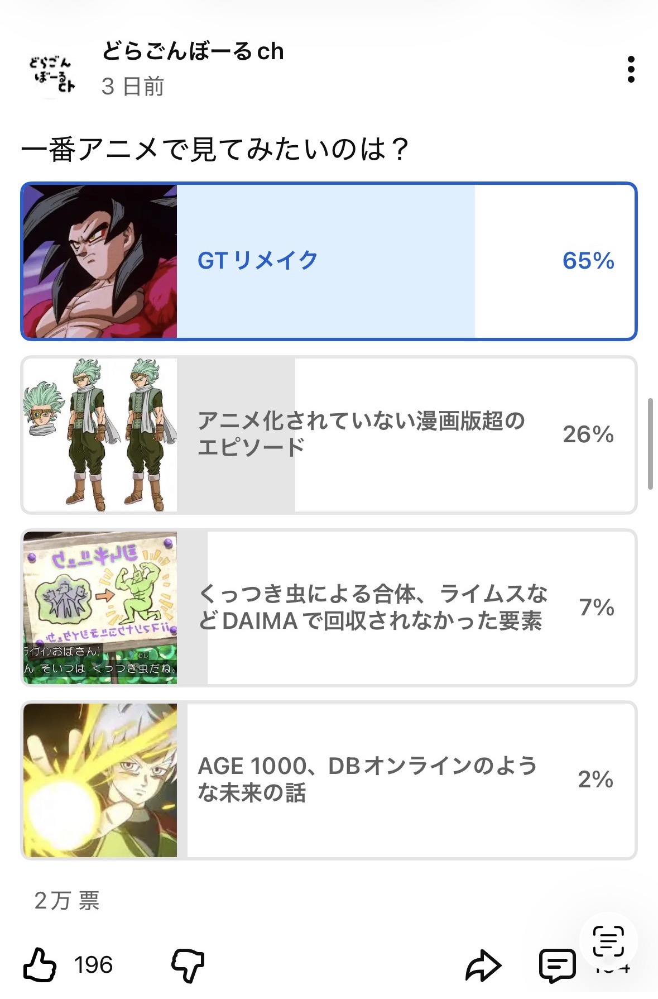Tap the thumbs-up like icon

[40, 964]
